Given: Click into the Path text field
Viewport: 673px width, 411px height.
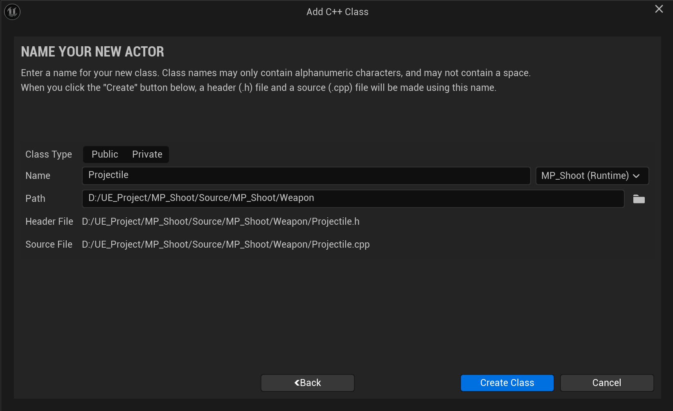Looking at the screenshot, I should [353, 199].
